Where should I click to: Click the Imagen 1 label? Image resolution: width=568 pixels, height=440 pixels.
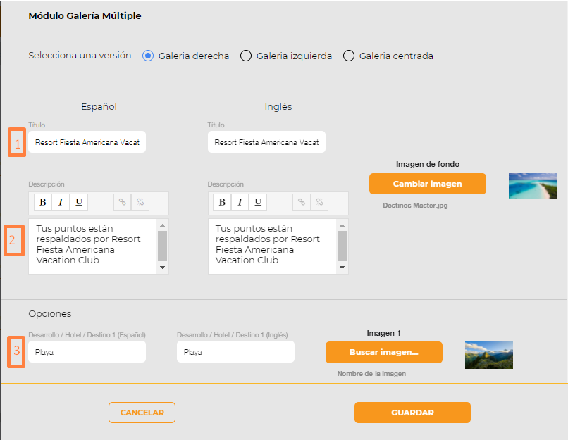[x=383, y=333]
